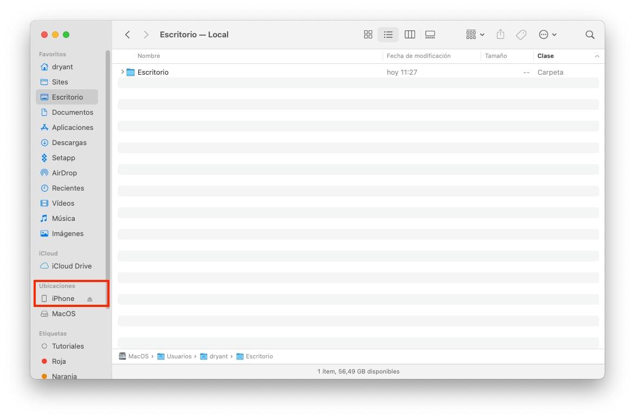Switch to gallery view

[x=430, y=34]
